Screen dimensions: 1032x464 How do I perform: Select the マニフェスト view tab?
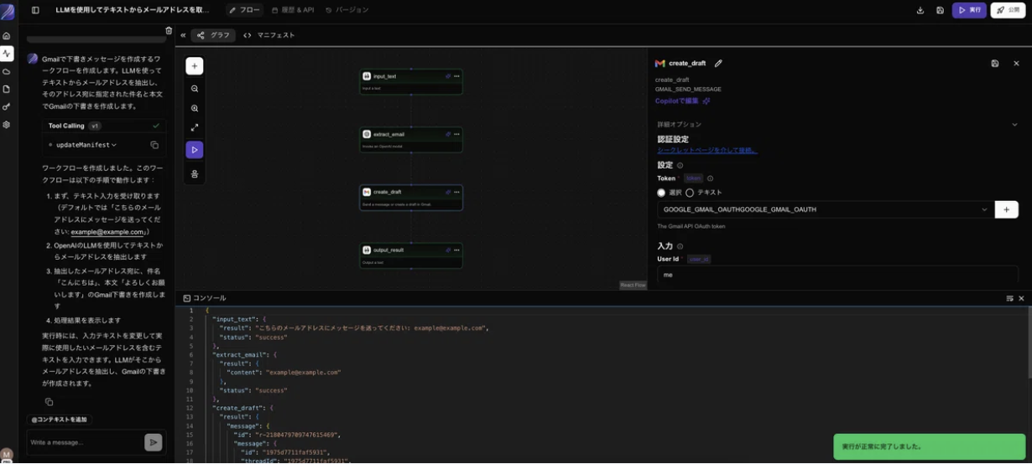[269, 35]
